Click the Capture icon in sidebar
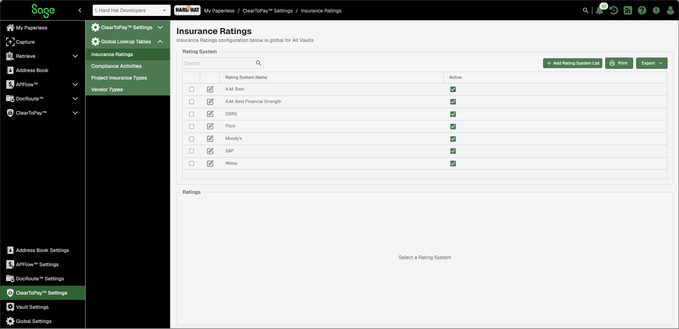Image resolution: width=679 pixels, height=329 pixels. point(10,42)
